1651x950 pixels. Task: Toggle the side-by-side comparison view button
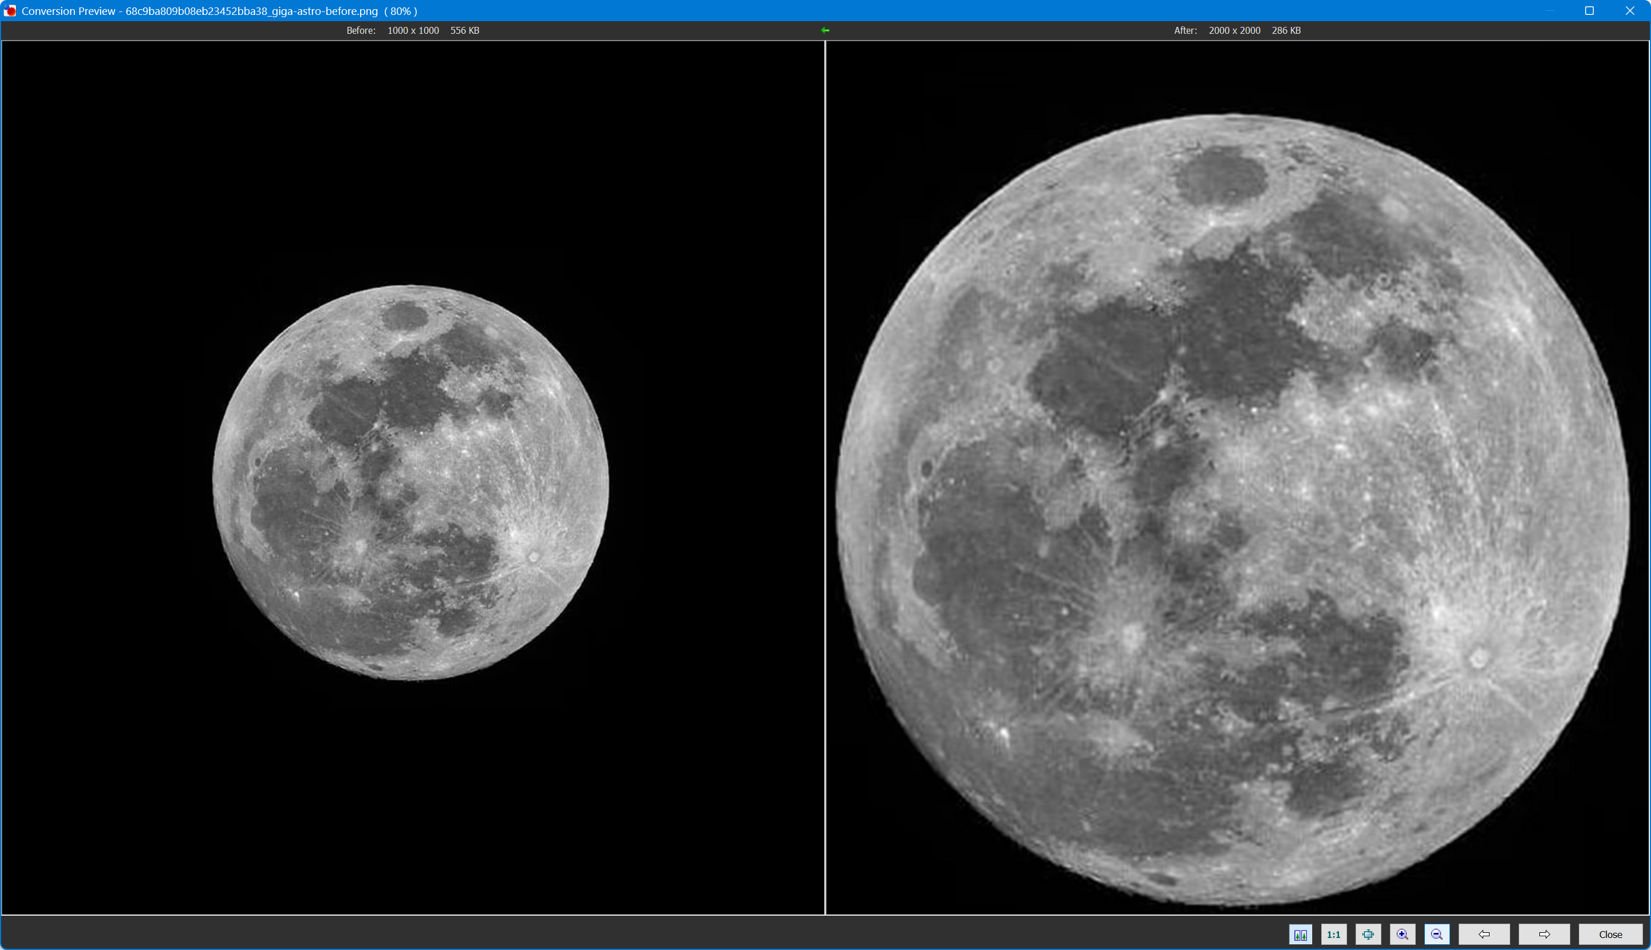tap(1300, 935)
